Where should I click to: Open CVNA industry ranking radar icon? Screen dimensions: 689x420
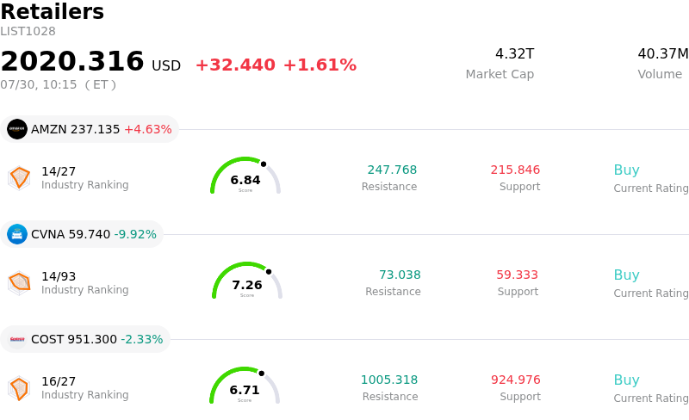tap(19, 283)
